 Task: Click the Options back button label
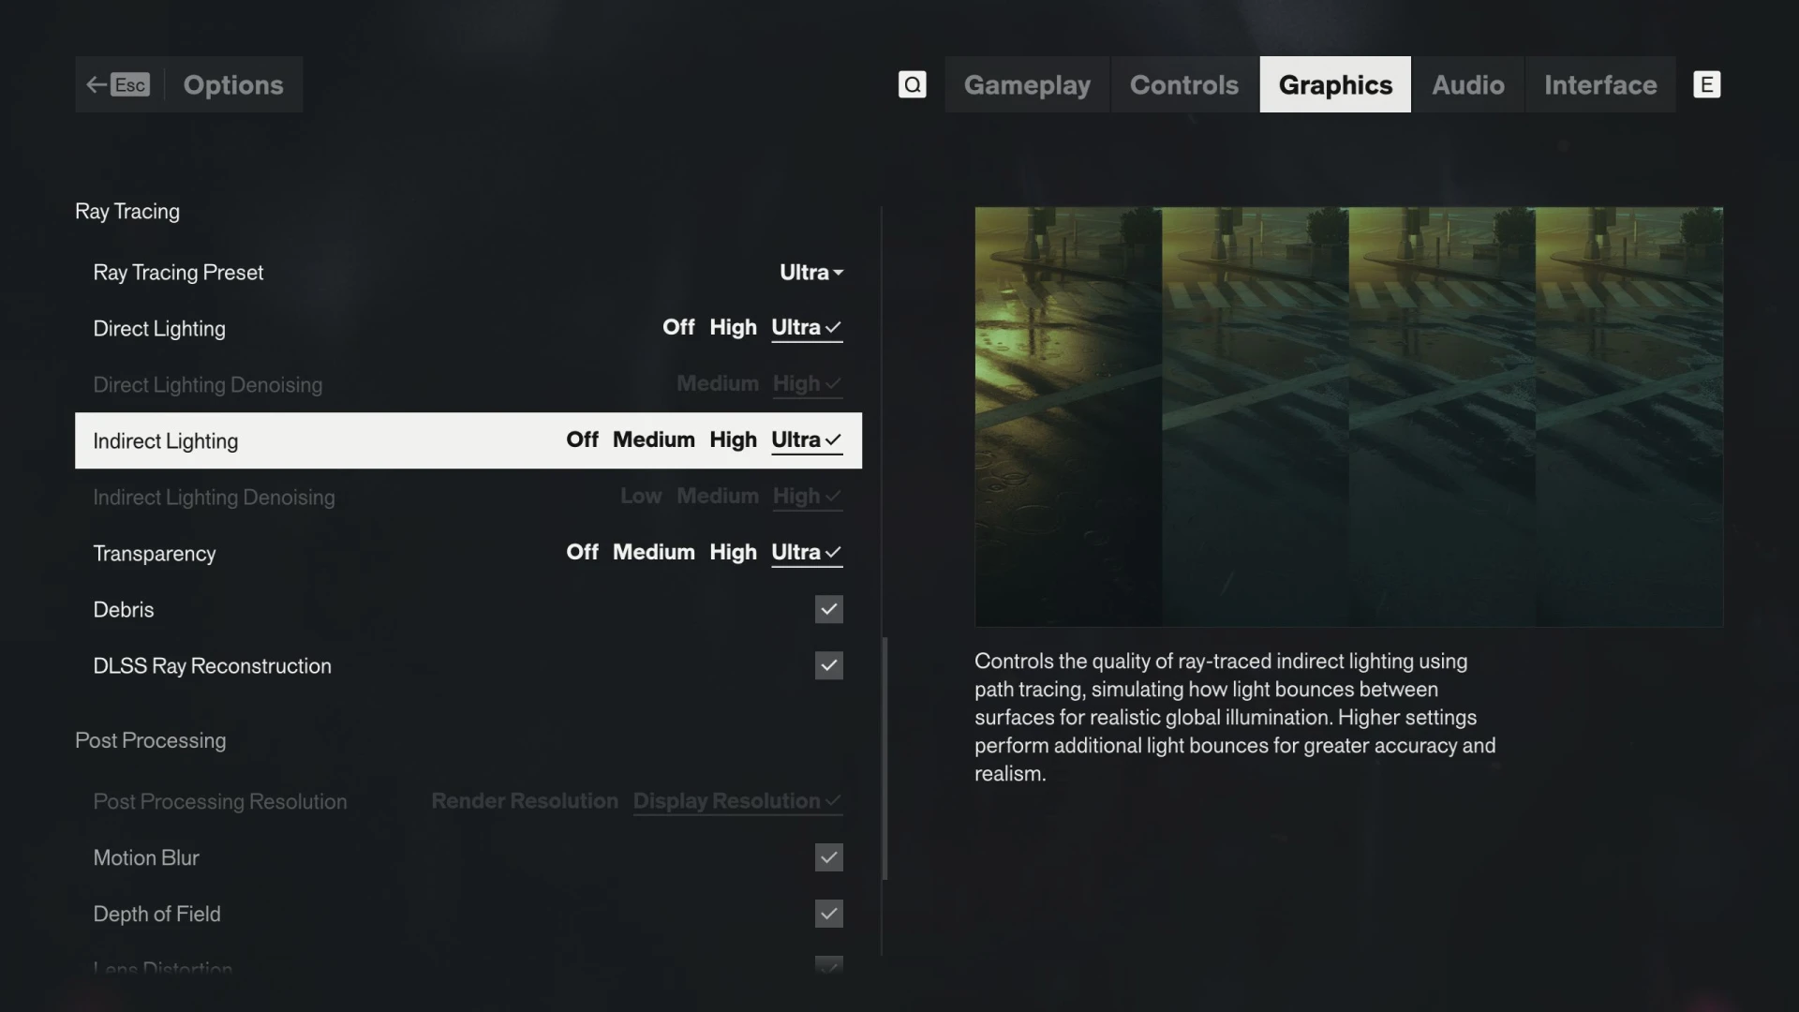point(233,84)
